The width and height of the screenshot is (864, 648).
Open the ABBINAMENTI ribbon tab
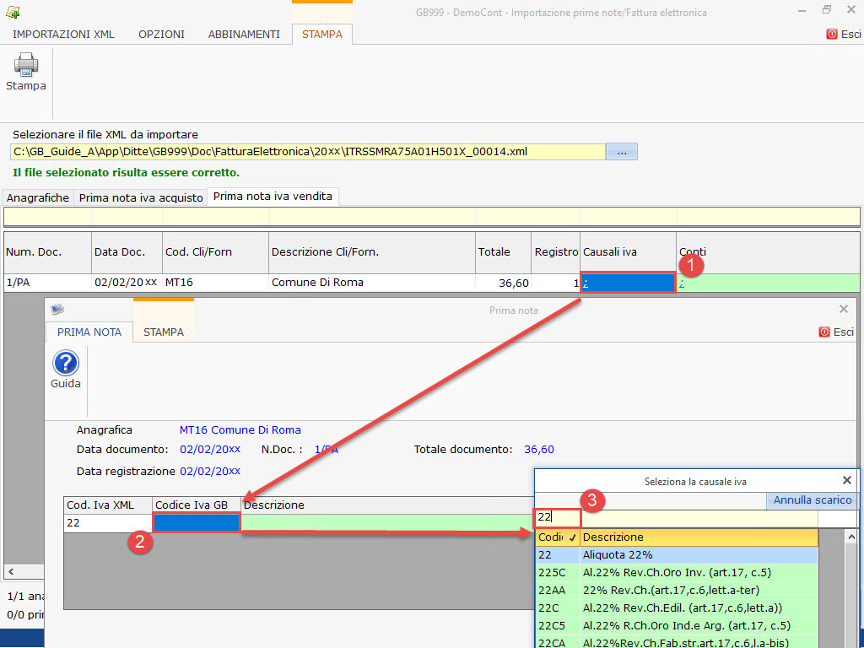tap(244, 35)
